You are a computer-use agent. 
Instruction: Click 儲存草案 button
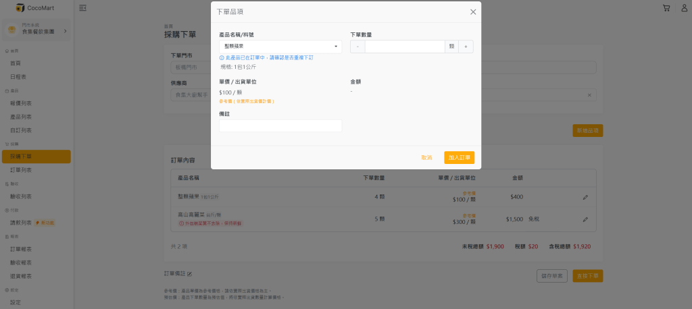click(x=552, y=276)
